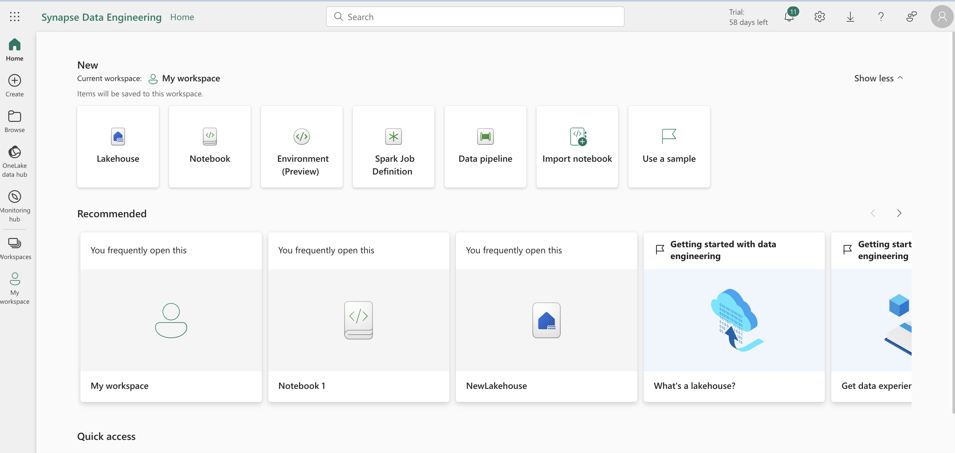
Task: Open OneLake data hub
Action: (x=14, y=162)
